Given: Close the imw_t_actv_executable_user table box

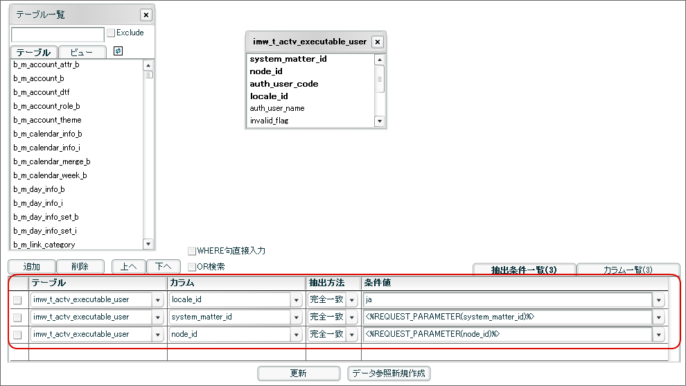Looking at the screenshot, I should click(x=378, y=42).
